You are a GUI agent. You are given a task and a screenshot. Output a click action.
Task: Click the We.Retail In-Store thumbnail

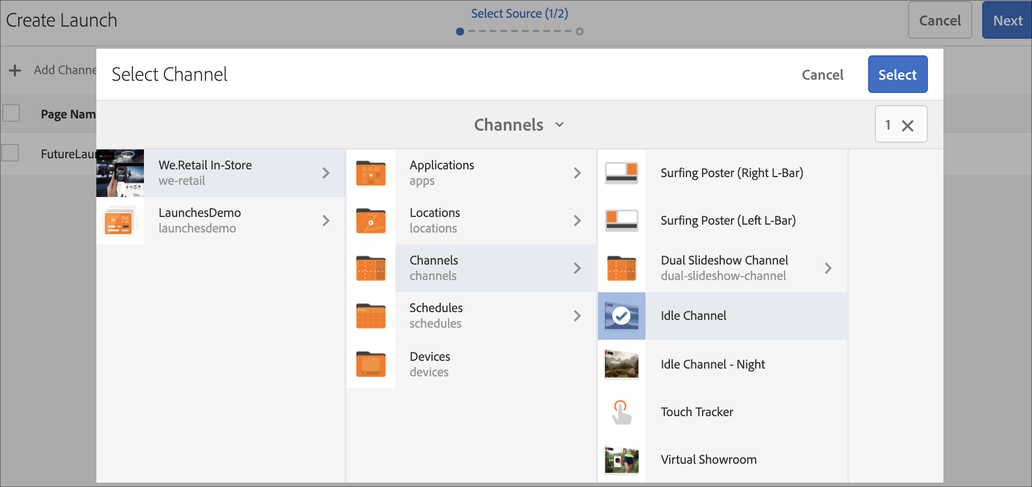[x=120, y=173]
